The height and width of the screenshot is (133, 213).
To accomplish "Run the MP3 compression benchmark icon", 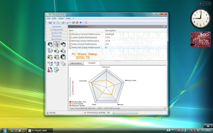I will (50, 70).
